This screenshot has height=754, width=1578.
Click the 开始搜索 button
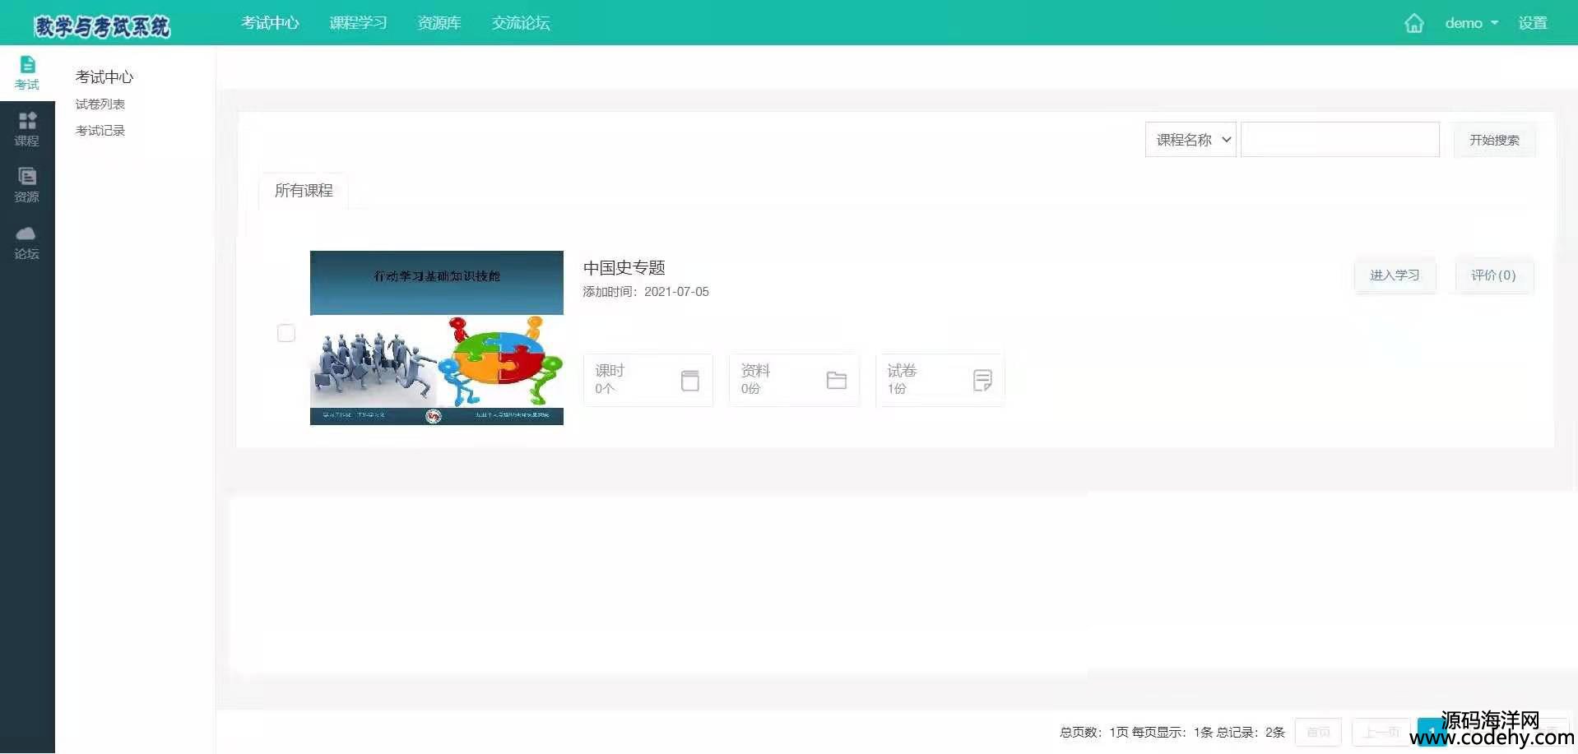pos(1494,140)
